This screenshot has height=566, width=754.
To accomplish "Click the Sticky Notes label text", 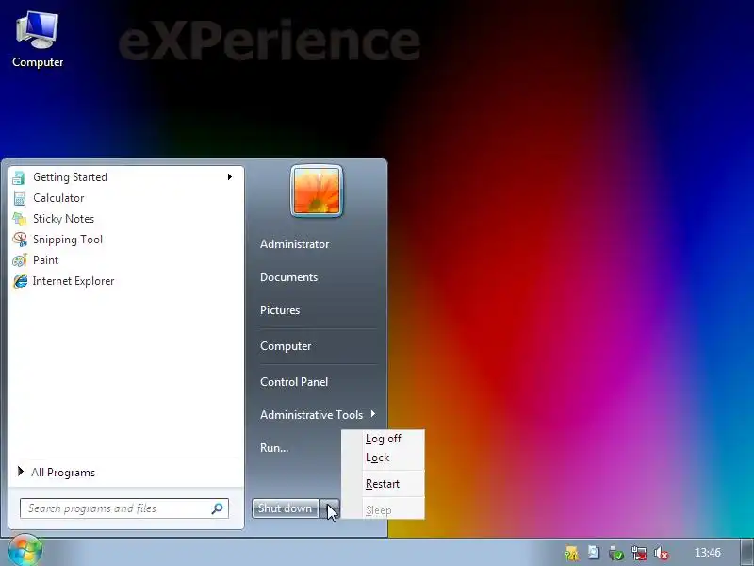I will (63, 219).
